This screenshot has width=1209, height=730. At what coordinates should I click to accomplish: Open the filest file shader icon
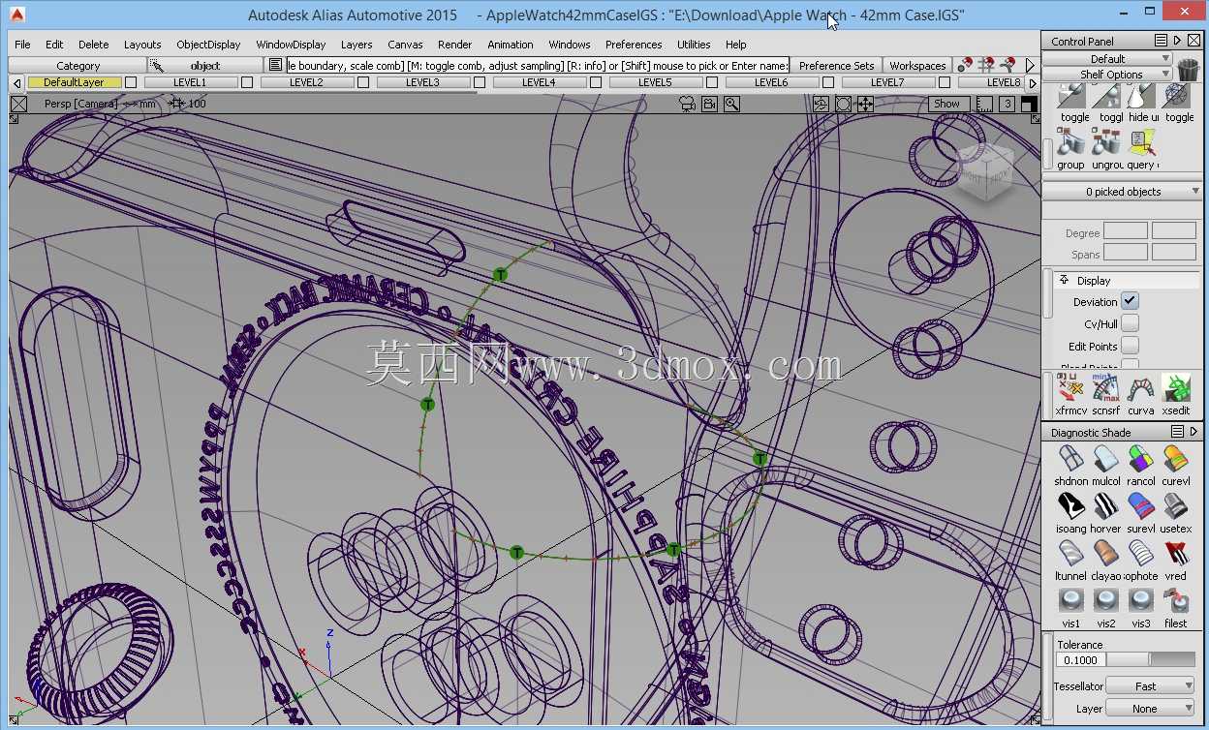click(x=1176, y=600)
